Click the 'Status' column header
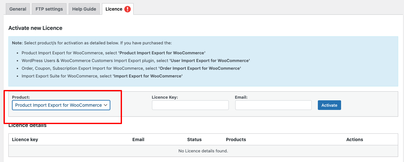The image size is (404, 162). coord(194,139)
